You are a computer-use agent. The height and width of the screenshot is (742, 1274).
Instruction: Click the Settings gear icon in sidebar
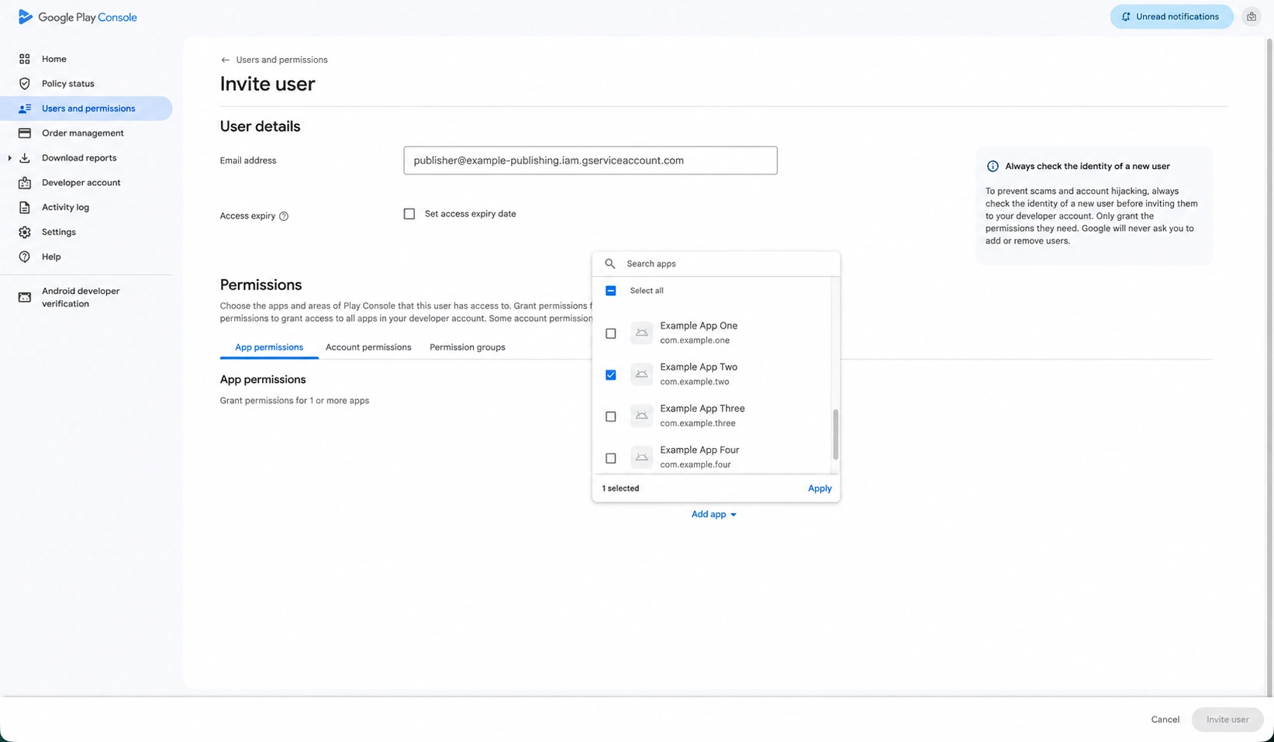coord(25,232)
